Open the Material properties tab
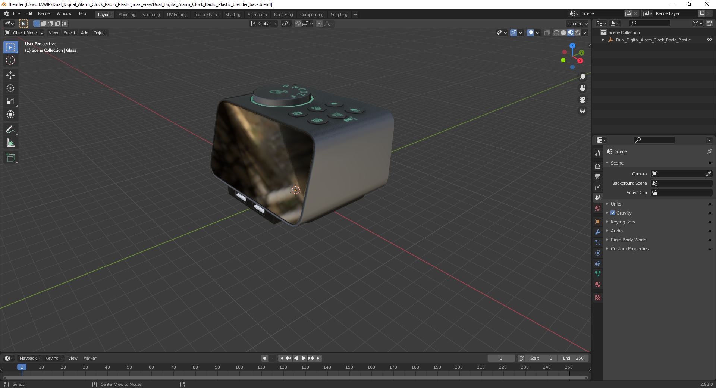 point(598,284)
